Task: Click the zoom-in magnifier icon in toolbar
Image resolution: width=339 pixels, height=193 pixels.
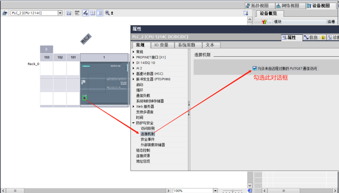Action: pos(107,13)
